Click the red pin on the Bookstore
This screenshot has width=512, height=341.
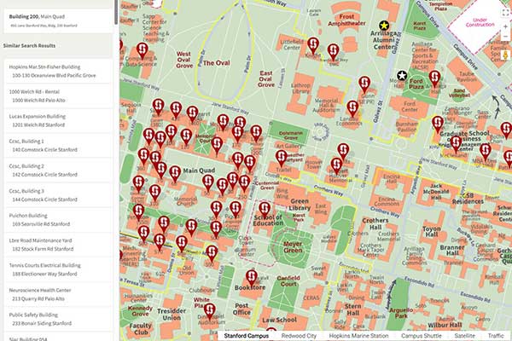(x=250, y=276)
